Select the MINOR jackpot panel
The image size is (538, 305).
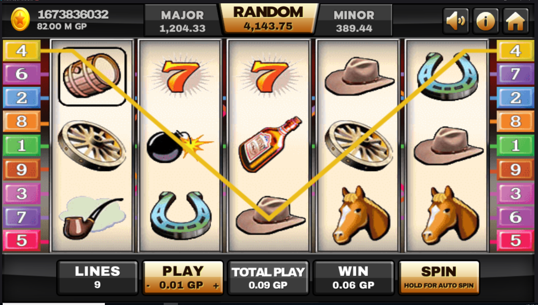354,21
